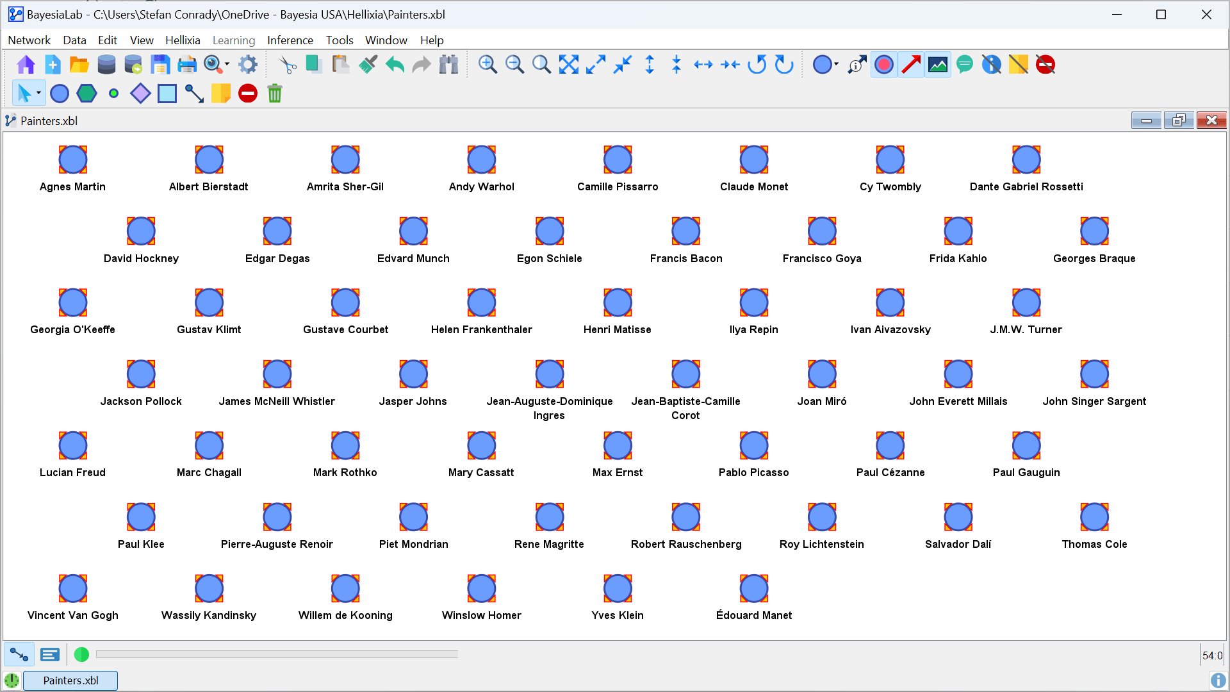This screenshot has width=1230, height=692.
Task: Click the rotate left icon
Action: click(757, 65)
